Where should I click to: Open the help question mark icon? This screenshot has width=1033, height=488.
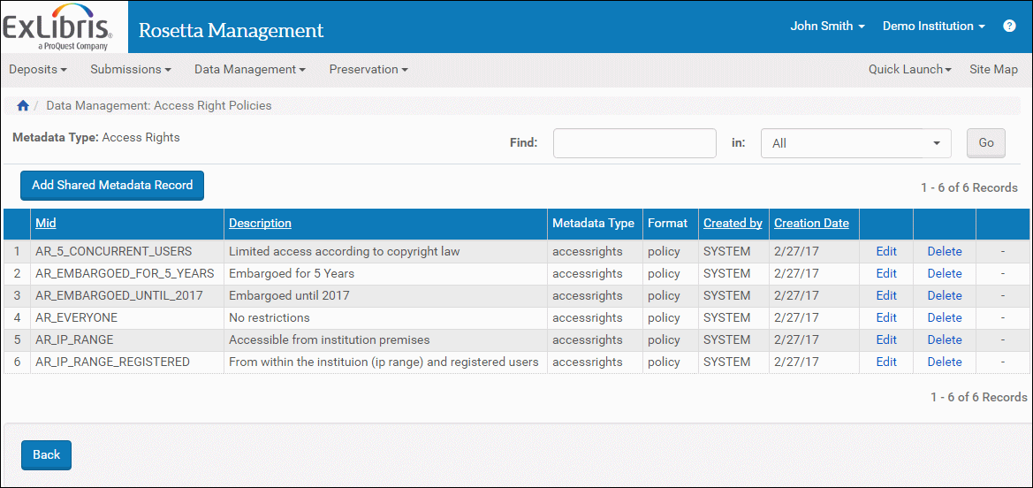coord(1009,27)
